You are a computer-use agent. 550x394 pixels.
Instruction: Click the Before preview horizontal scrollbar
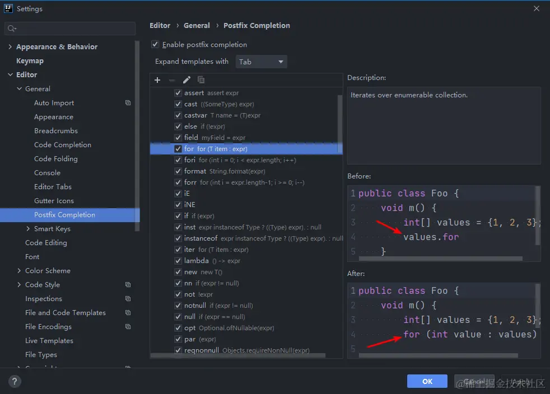click(441, 259)
